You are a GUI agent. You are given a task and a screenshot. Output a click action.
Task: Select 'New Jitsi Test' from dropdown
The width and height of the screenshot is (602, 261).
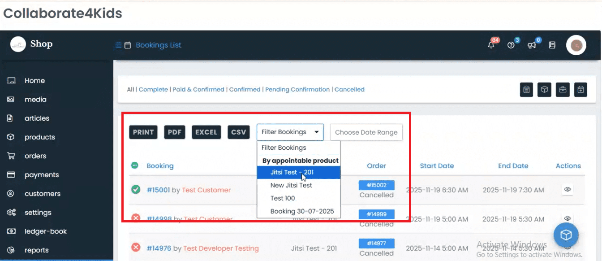(x=291, y=185)
